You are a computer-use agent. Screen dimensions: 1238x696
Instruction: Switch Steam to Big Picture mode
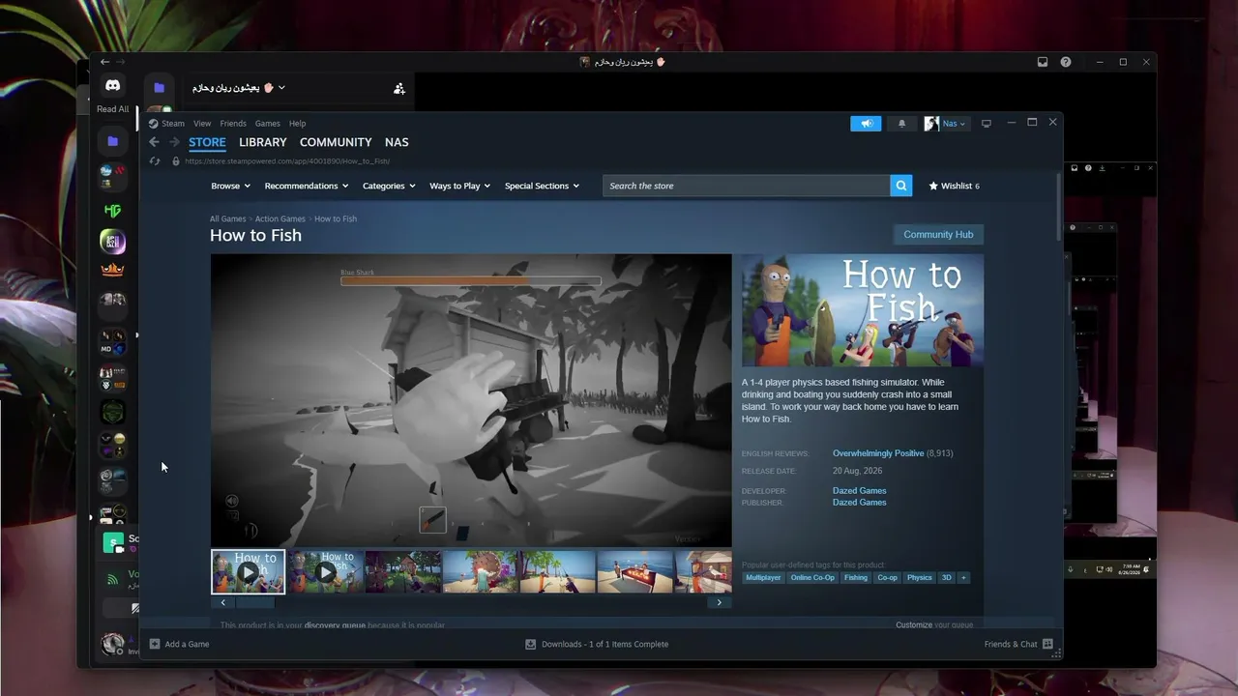coord(987,124)
